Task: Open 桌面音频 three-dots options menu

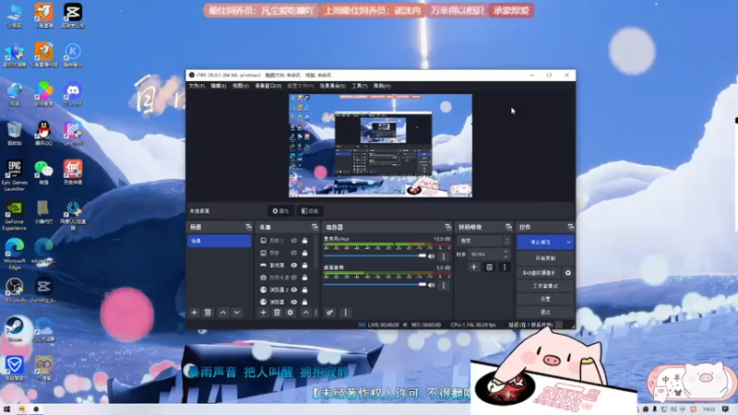Action: pyautogui.click(x=444, y=285)
